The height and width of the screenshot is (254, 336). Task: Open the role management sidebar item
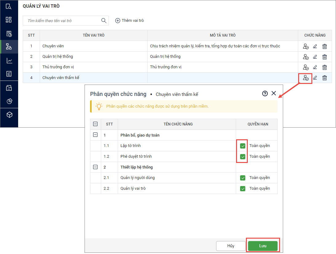9,47
